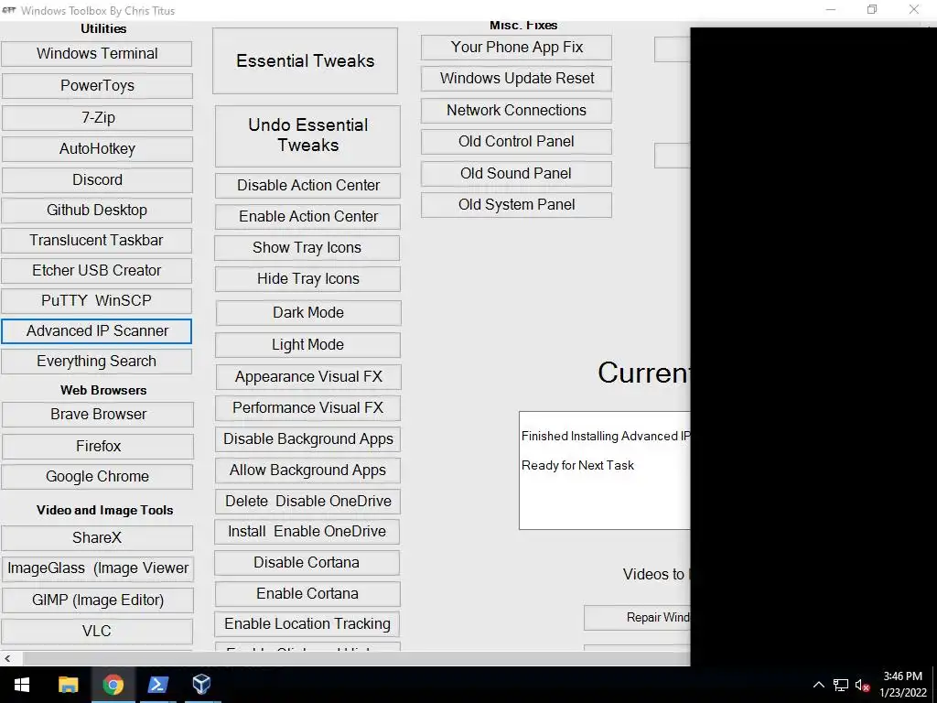
Task: Click Delete Disable OneDrive
Action: tap(307, 502)
